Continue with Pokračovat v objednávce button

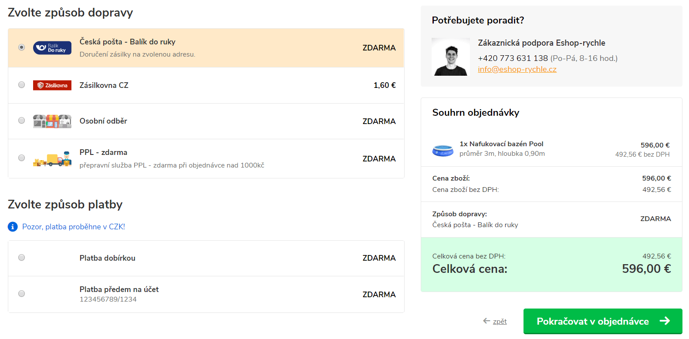click(603, 321)
